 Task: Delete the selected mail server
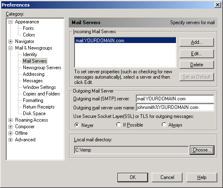[197, 65]
